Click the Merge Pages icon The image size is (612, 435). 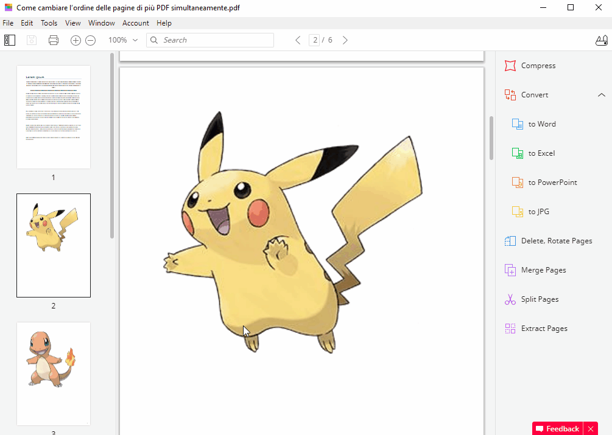tap(510, 270)
